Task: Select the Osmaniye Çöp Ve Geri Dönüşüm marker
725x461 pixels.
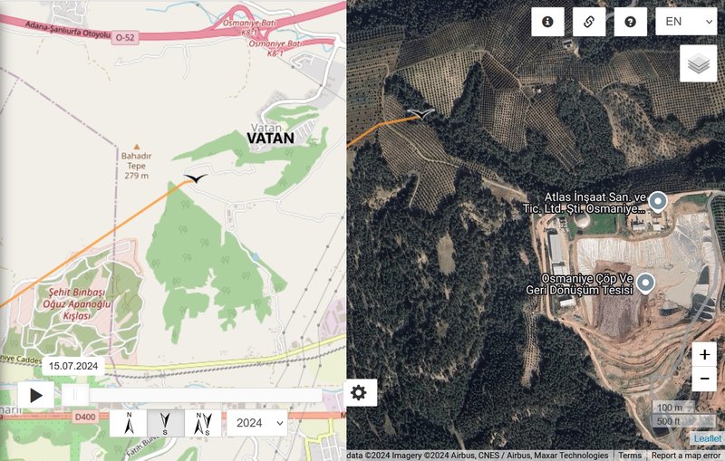Action: [645, 283]
